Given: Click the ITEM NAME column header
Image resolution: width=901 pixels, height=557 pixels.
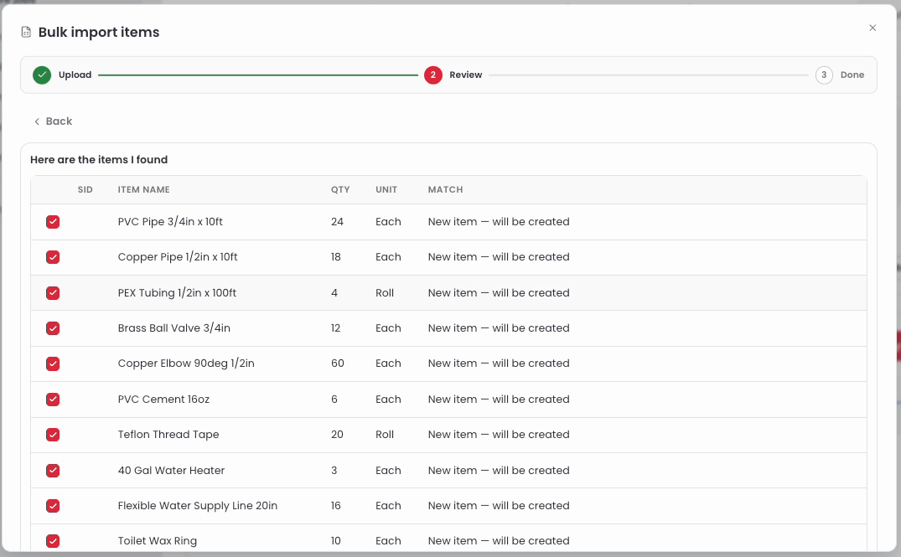Looking at the screenshot, I should (x=143, y=189).
